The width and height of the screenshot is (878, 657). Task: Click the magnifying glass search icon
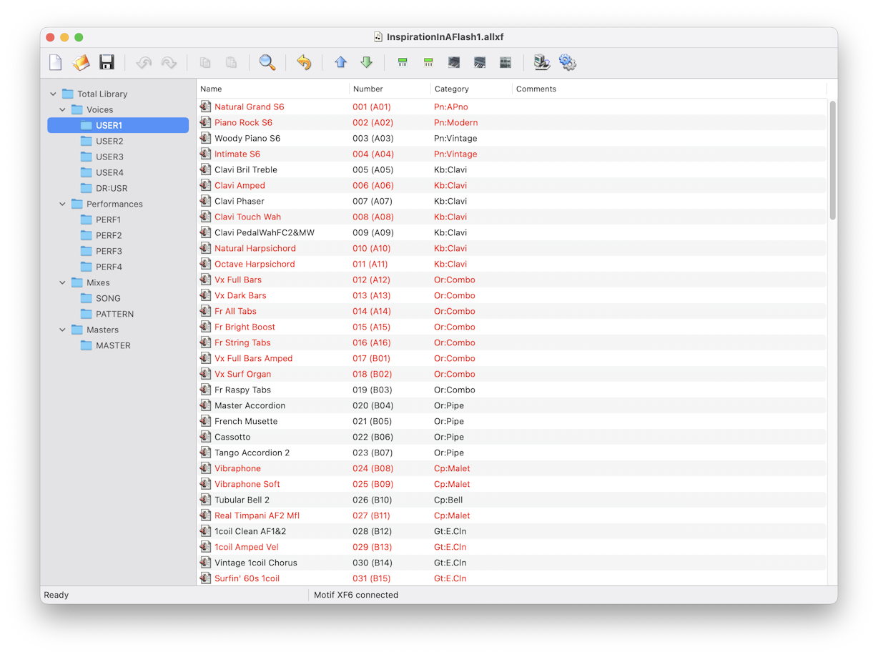(267, 63)
